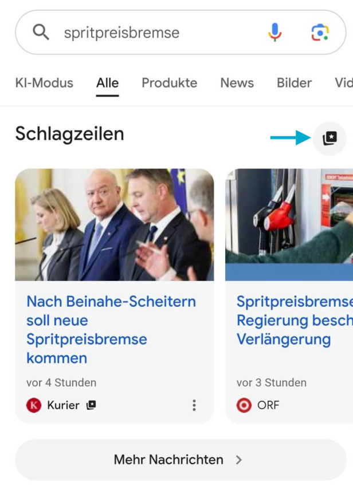Switch to the Bilder tab
This screenshot has height=494, width=353.
(x=294, y=83)
